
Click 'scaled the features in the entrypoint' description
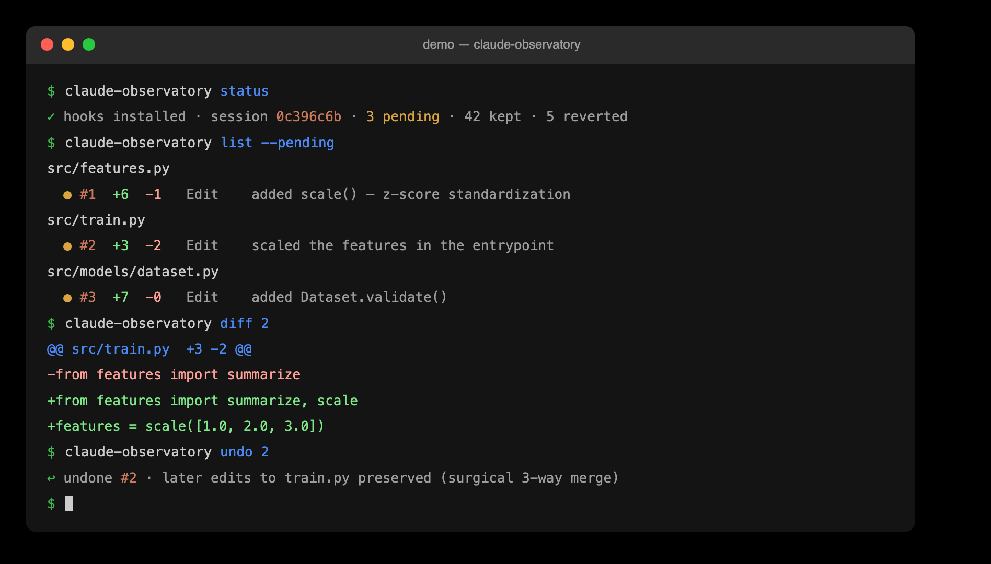coord(402,245)
